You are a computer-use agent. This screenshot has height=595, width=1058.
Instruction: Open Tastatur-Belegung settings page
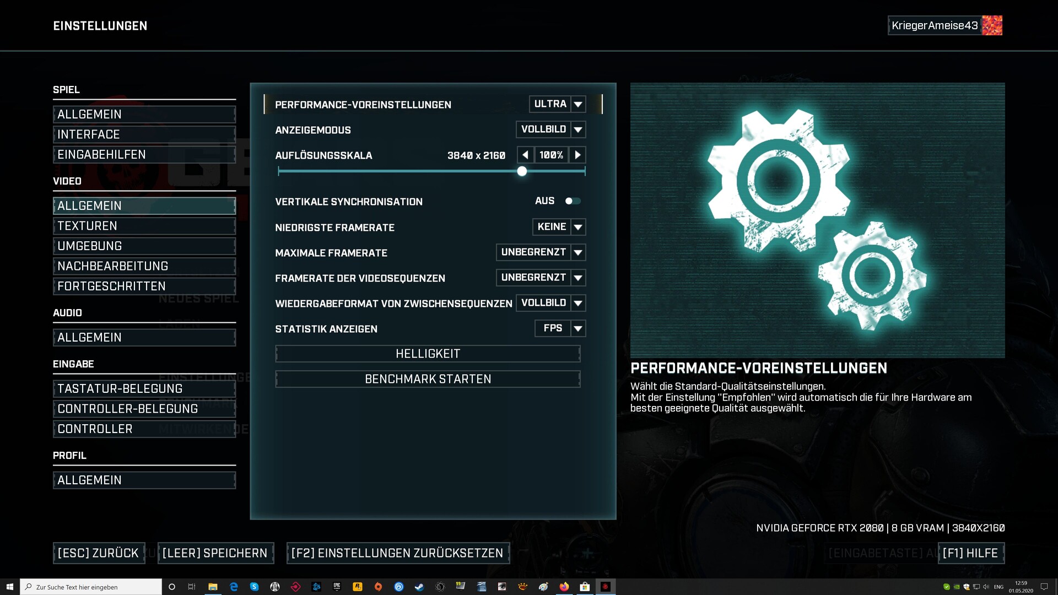coord(144,389)
